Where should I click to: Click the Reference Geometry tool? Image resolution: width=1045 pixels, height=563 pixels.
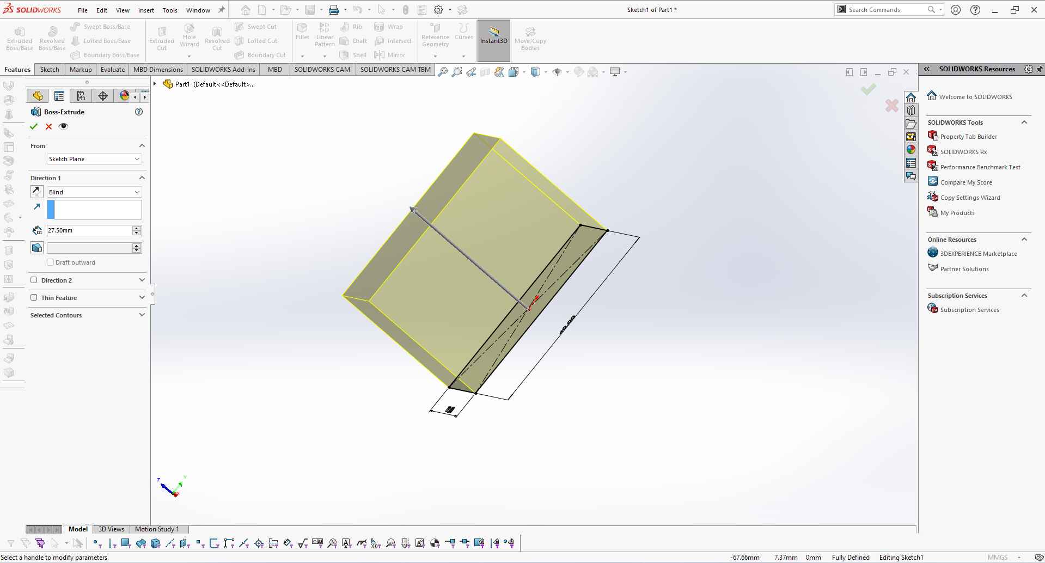(435, 36)
